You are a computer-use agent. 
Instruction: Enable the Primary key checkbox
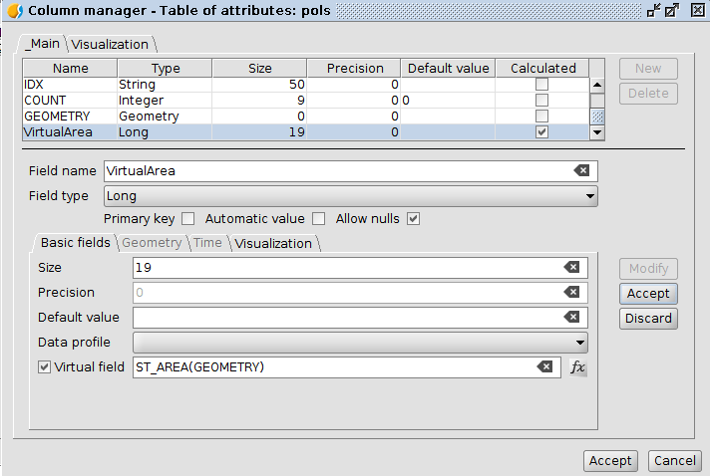[x=187, y=219]
